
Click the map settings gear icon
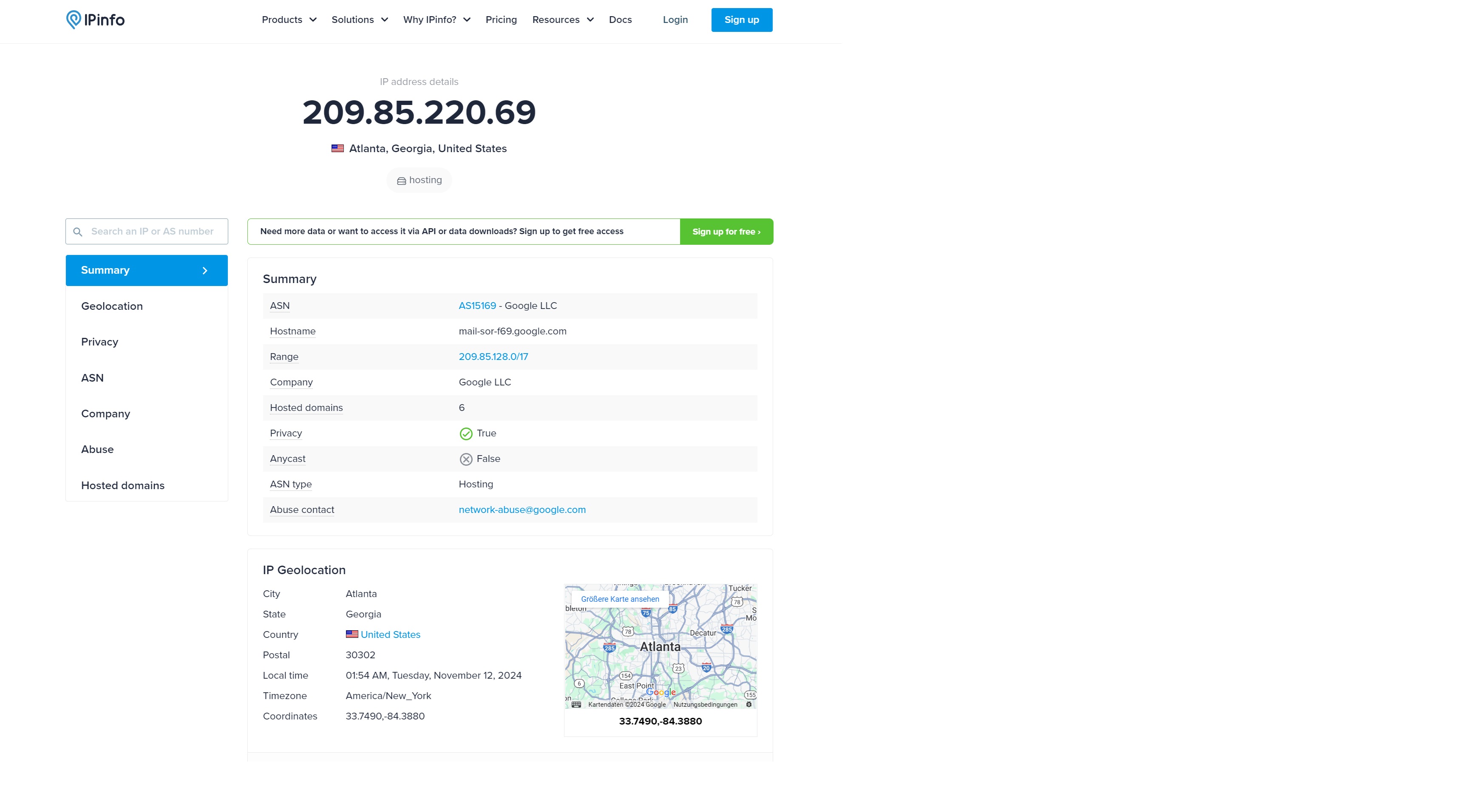coord(749,705)
